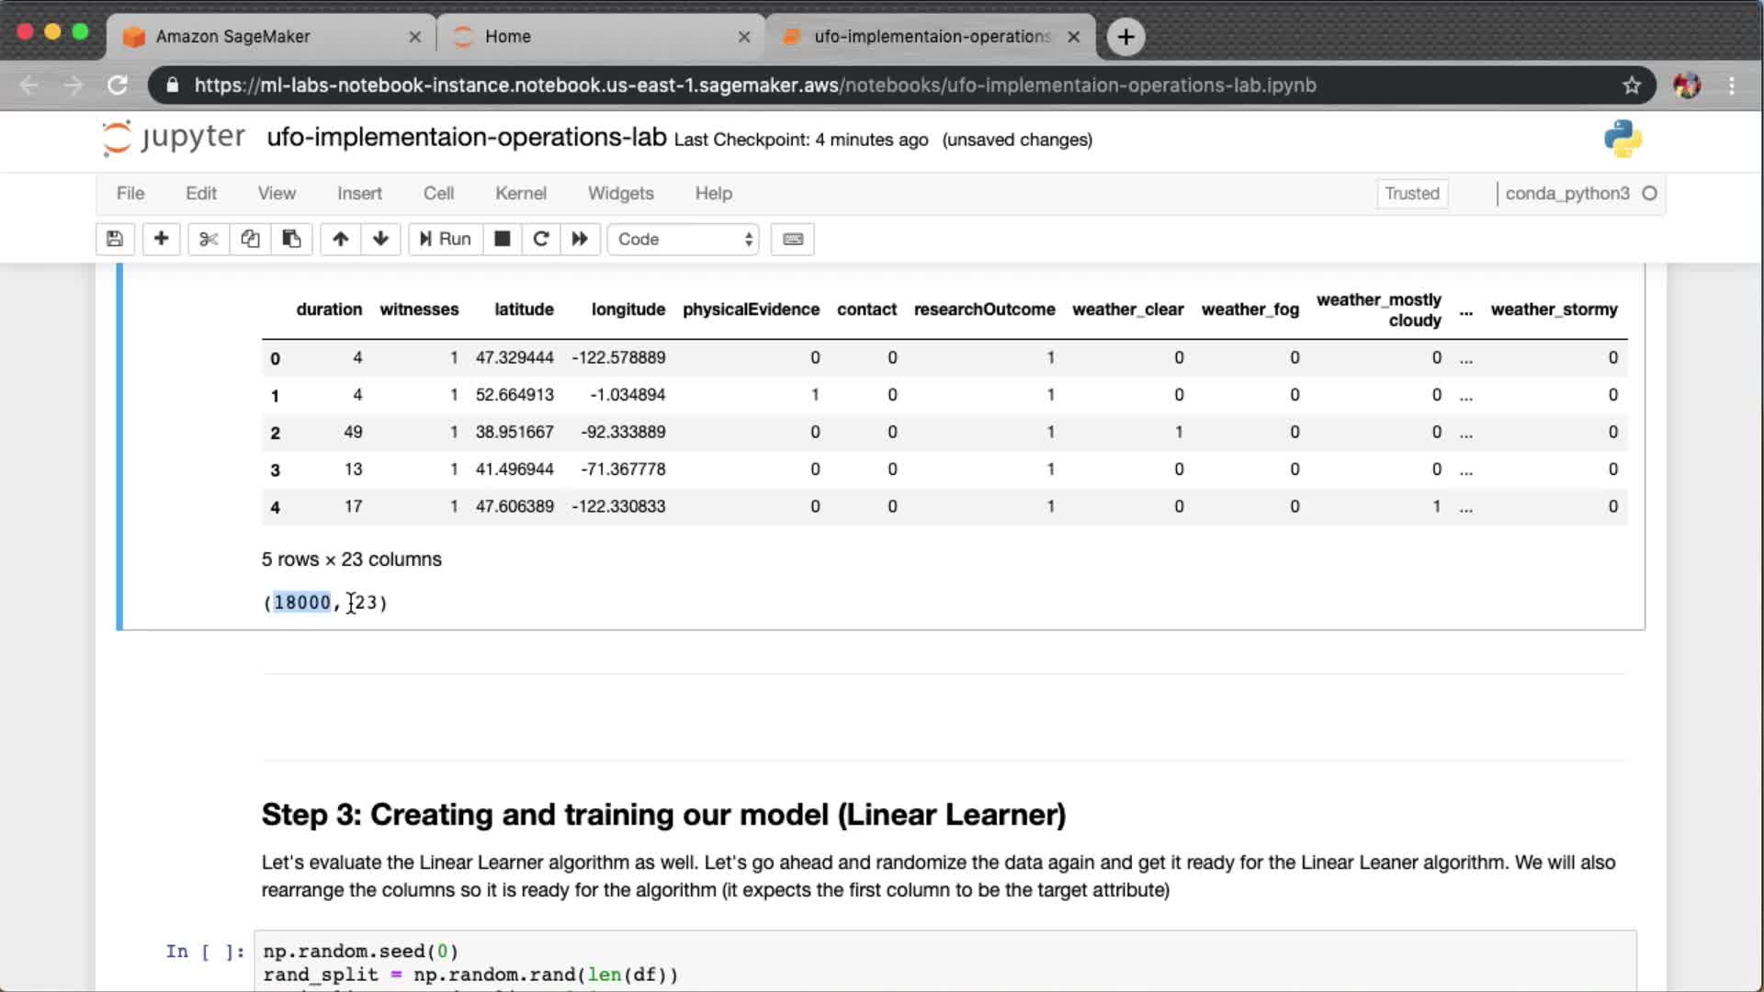Move selected cell up arrow

[340, 239]
